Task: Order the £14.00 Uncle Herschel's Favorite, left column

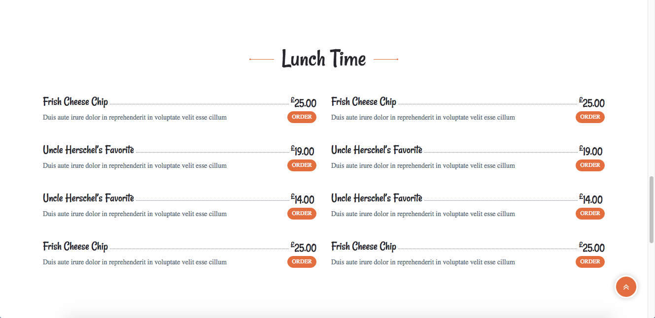Action: 302,214
